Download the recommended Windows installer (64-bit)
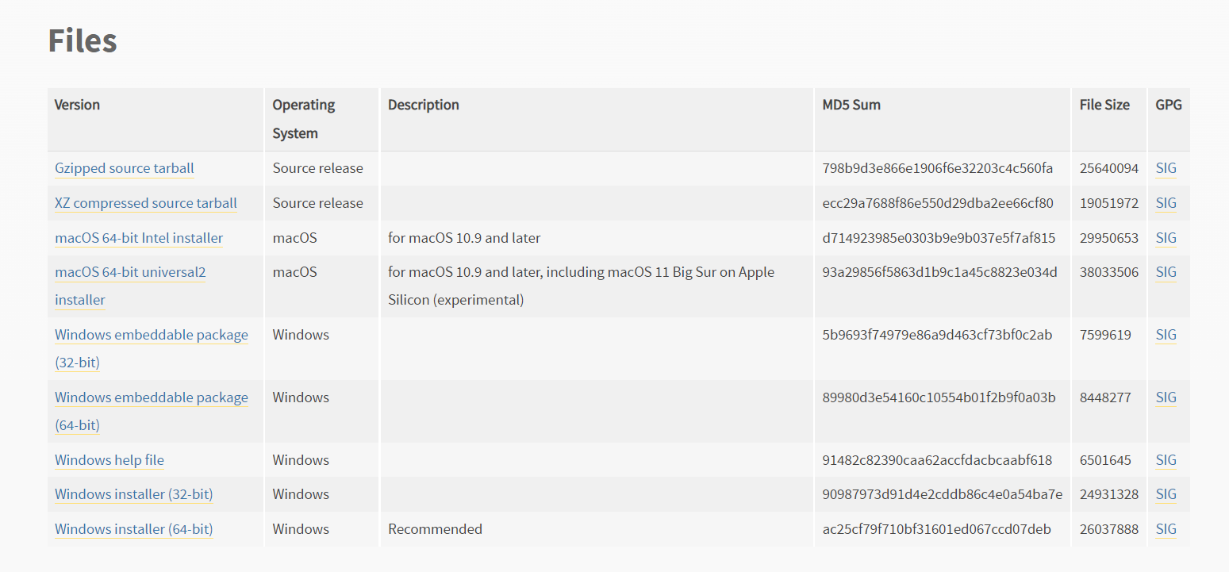 coord(134,529)
